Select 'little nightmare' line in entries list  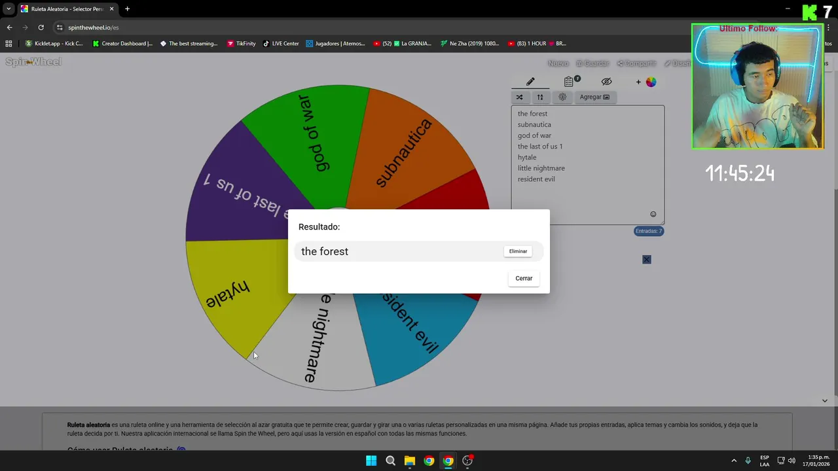coord(541,168)
